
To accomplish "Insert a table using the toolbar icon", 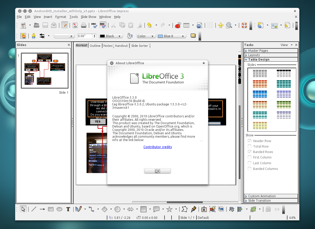I will pos(187,25).
